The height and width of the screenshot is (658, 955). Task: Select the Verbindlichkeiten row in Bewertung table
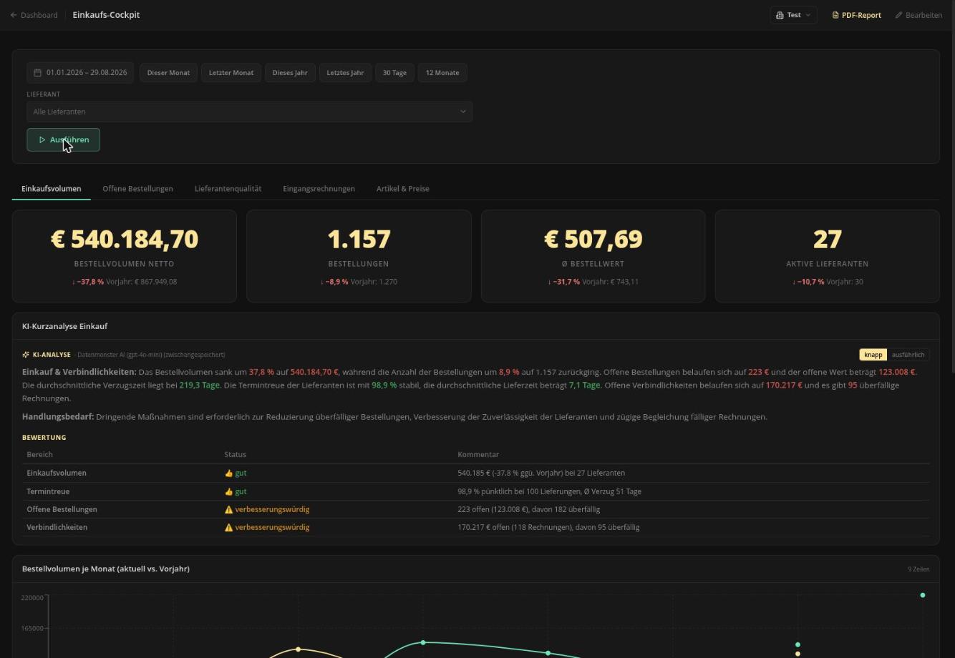[476, 527]
